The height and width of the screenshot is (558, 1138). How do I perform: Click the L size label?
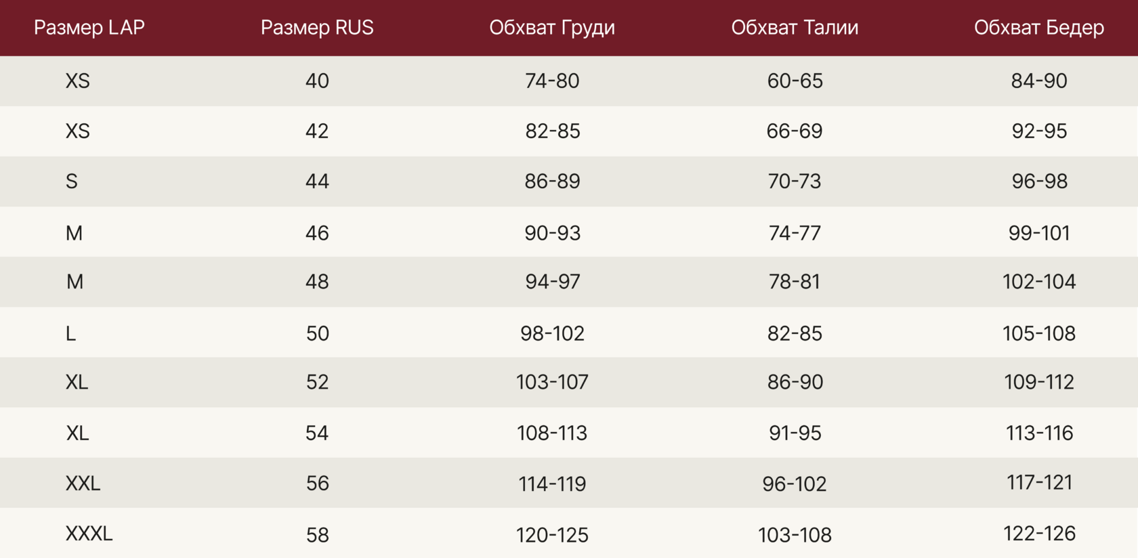70,333
